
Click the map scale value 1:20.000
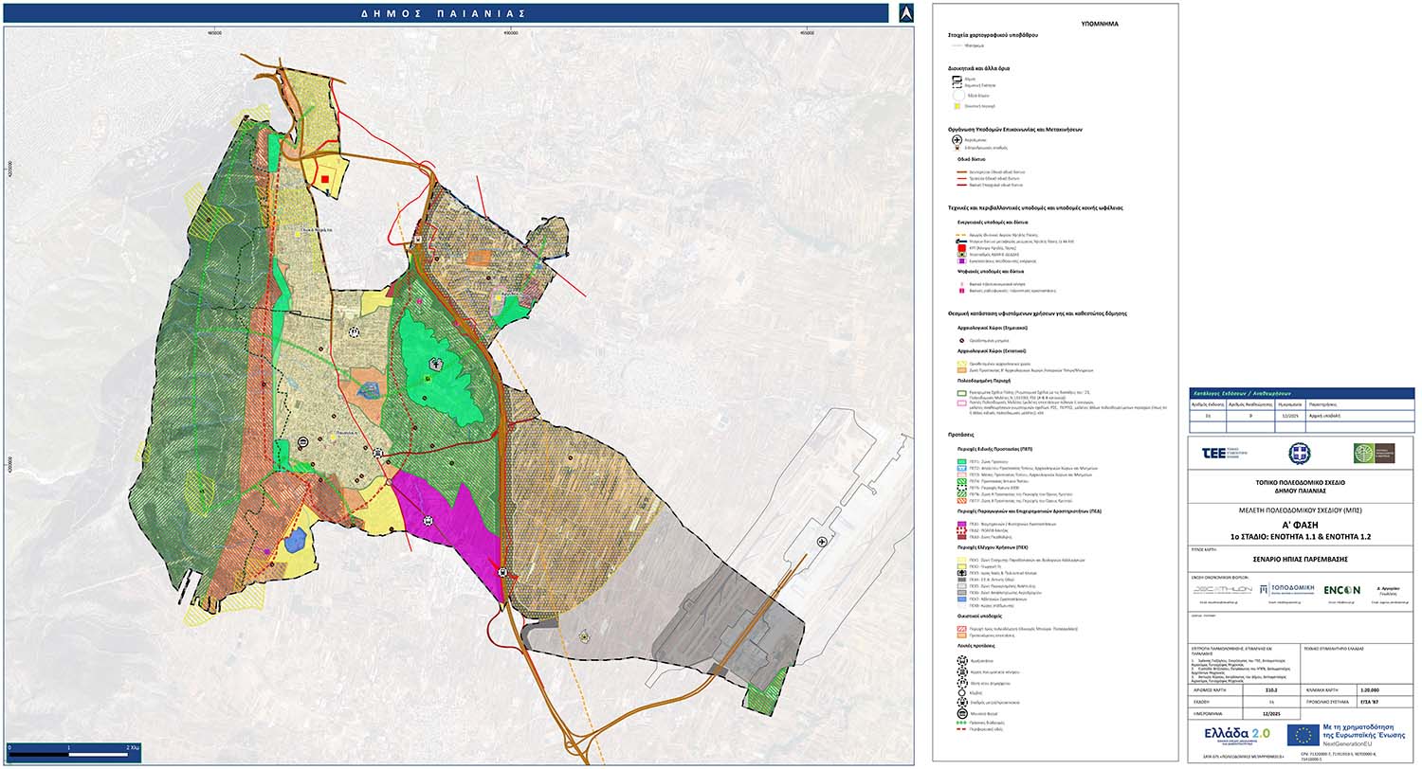1370,691
